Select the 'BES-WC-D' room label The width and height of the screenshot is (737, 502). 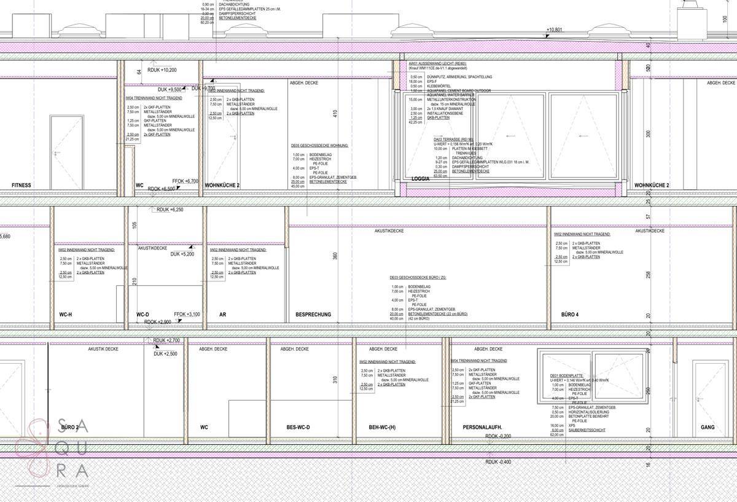pos(298,426)
